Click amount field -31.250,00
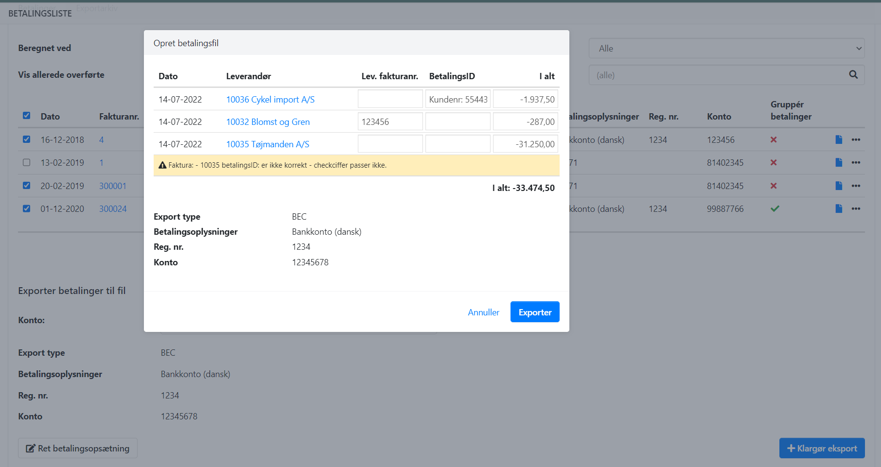Viewport: 881px width, 467px height. click(x=526, y=144)
